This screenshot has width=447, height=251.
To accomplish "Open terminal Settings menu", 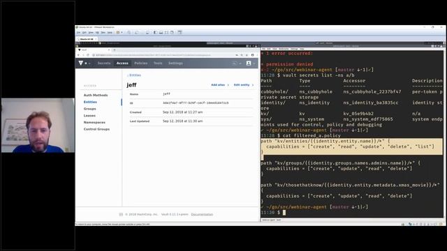I will pyautogui.click(x=294, y=49).
